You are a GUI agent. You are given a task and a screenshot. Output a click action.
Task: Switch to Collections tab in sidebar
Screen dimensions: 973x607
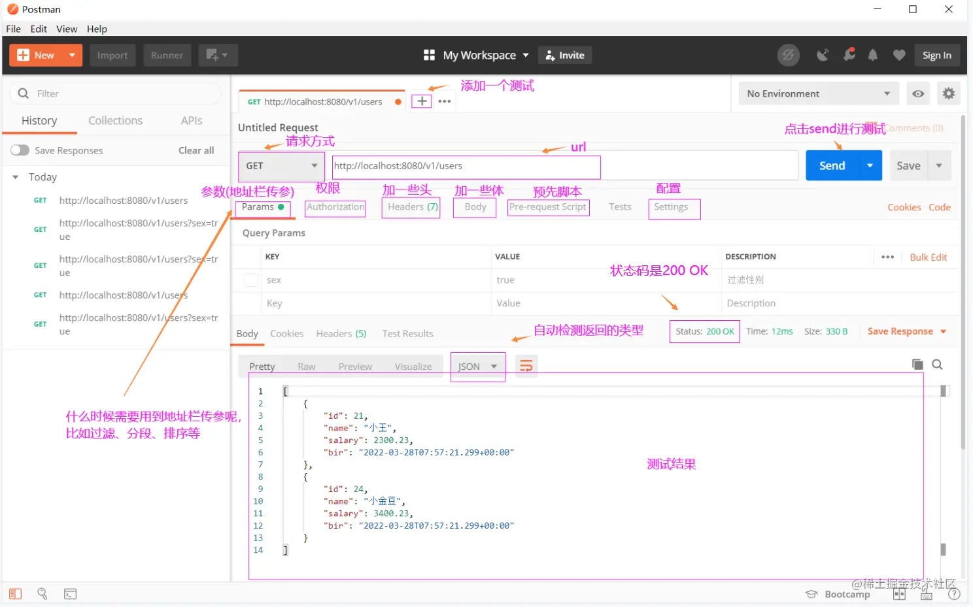pyautogui.click(x=115, y=121)
